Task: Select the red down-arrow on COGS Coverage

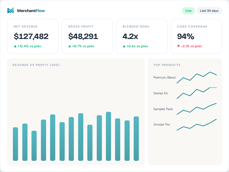Action: coord(179,46)
